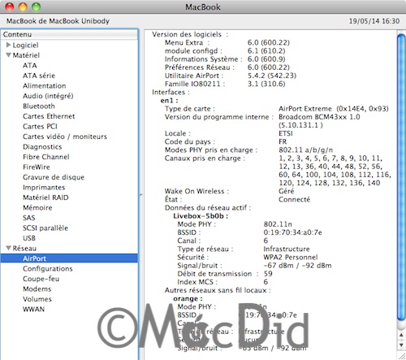Open USB hardware info
Viewport: 406px width, 360px height.
click(x=29, y=238)
